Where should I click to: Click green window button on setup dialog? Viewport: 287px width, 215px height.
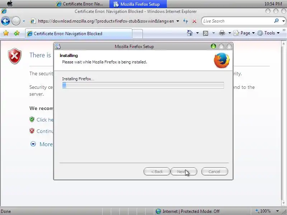click(213, 46)
